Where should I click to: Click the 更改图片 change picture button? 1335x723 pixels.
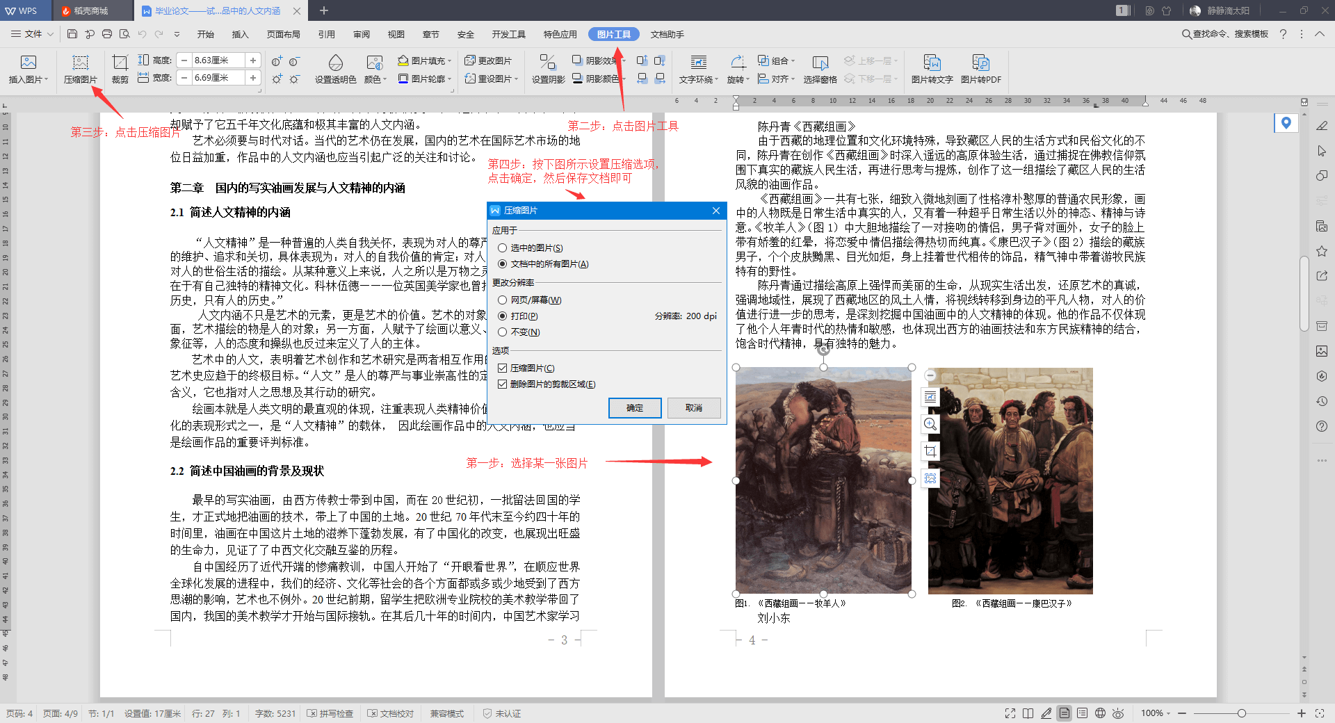pos(488,60)
